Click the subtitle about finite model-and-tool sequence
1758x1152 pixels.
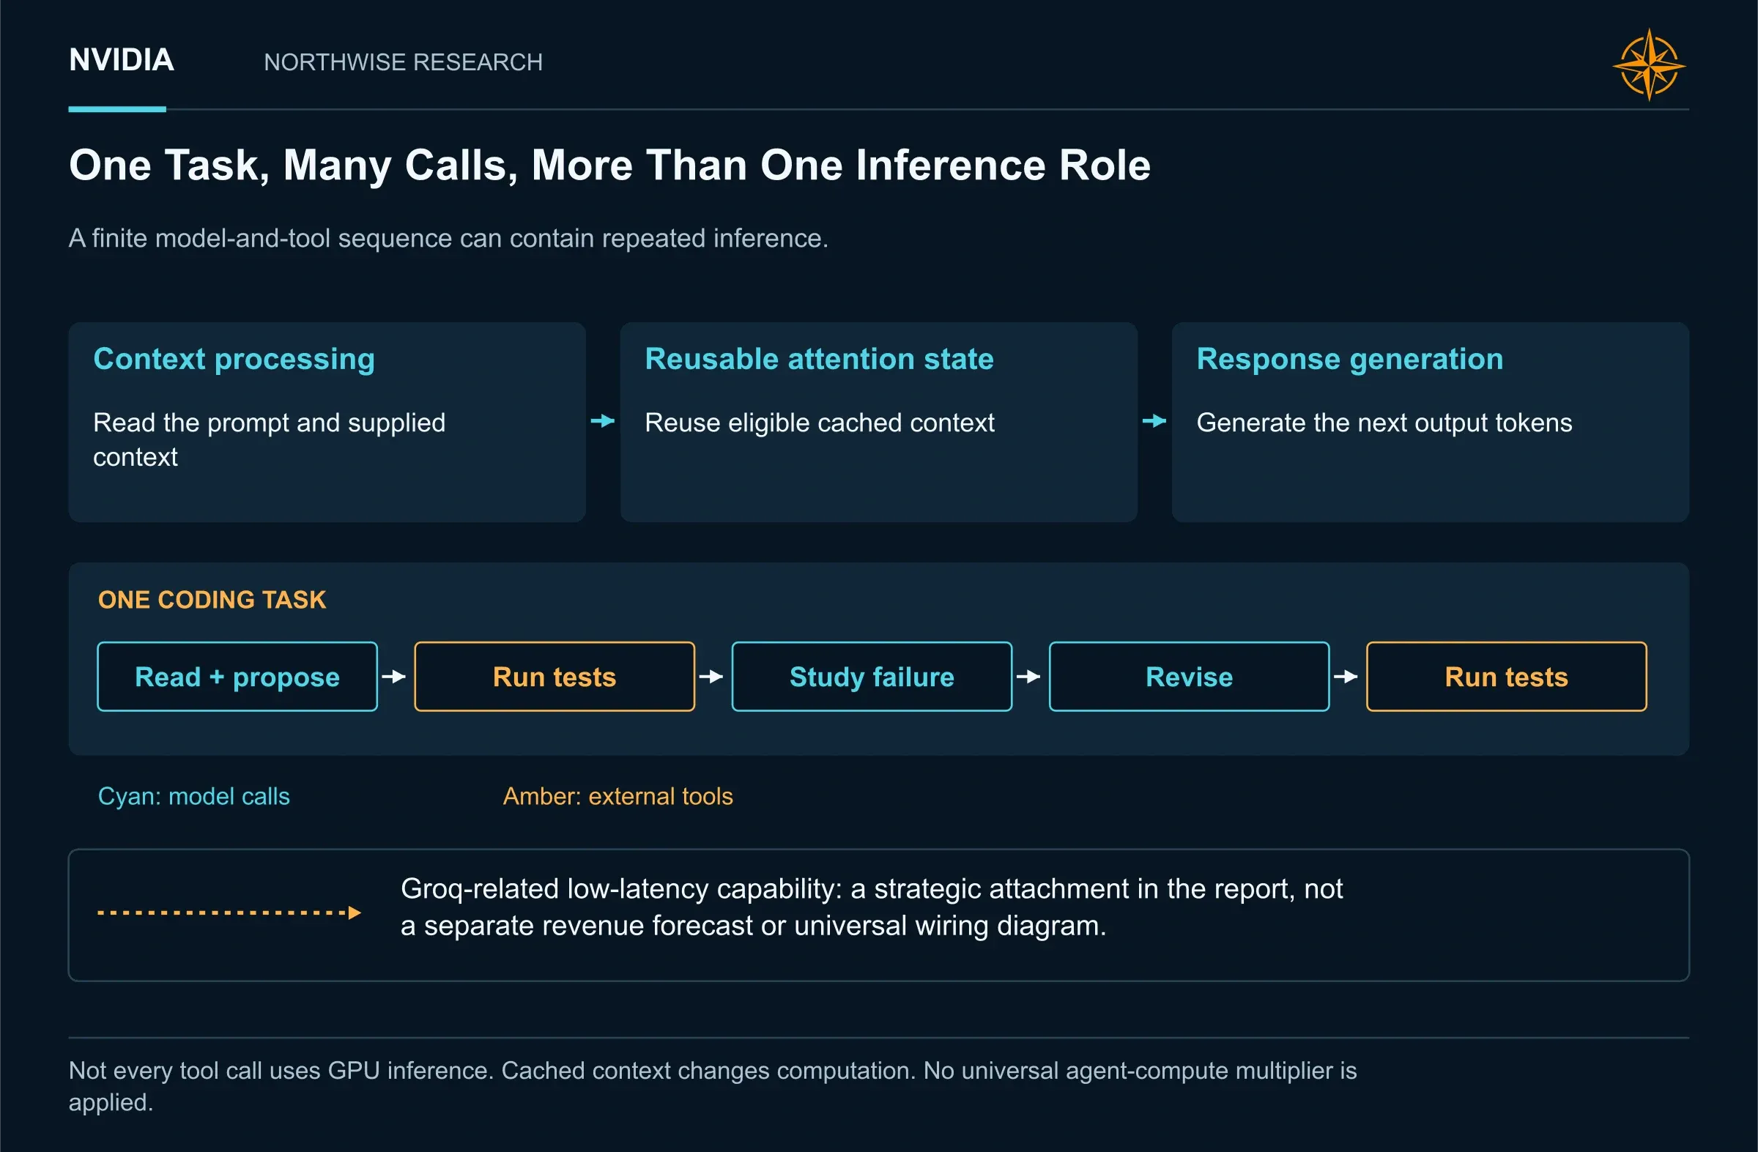(448, 239)
